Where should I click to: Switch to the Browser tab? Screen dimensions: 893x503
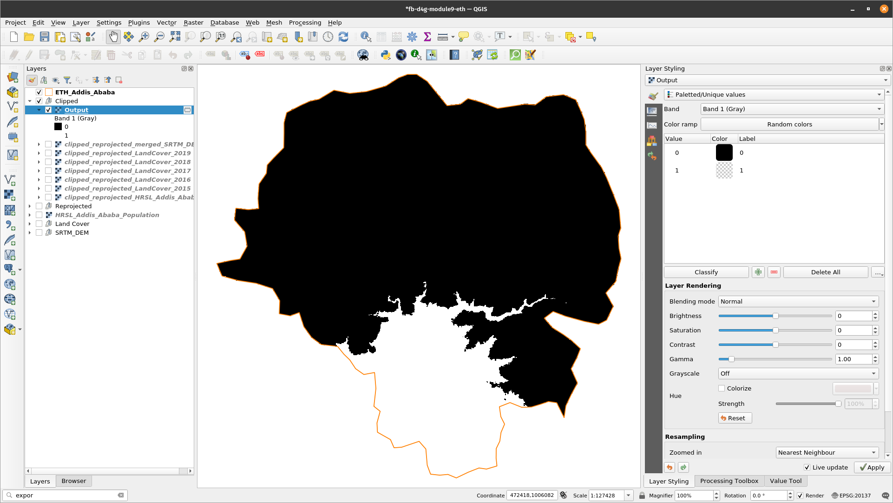pyautogui.click(x=74, y=481)
